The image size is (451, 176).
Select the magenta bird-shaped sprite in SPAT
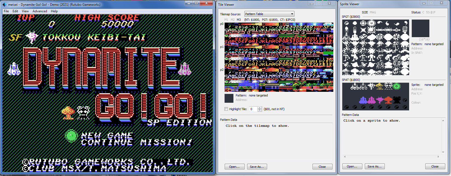(x=380, y=100)
